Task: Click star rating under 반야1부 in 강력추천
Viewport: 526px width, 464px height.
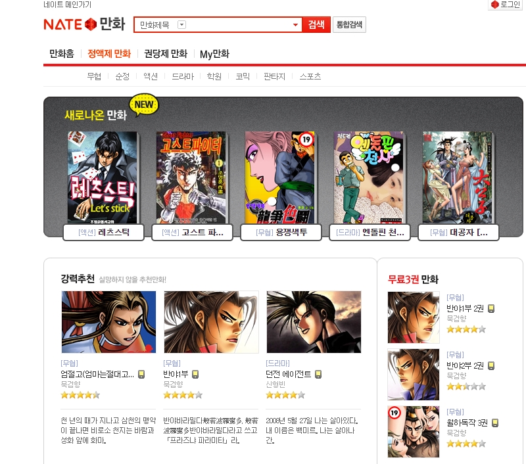Action: 183,395
